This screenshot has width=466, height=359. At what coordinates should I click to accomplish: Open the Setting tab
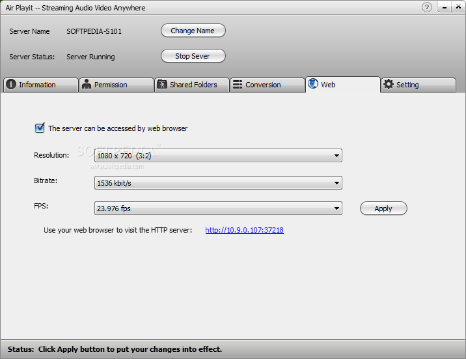point(418,85)
